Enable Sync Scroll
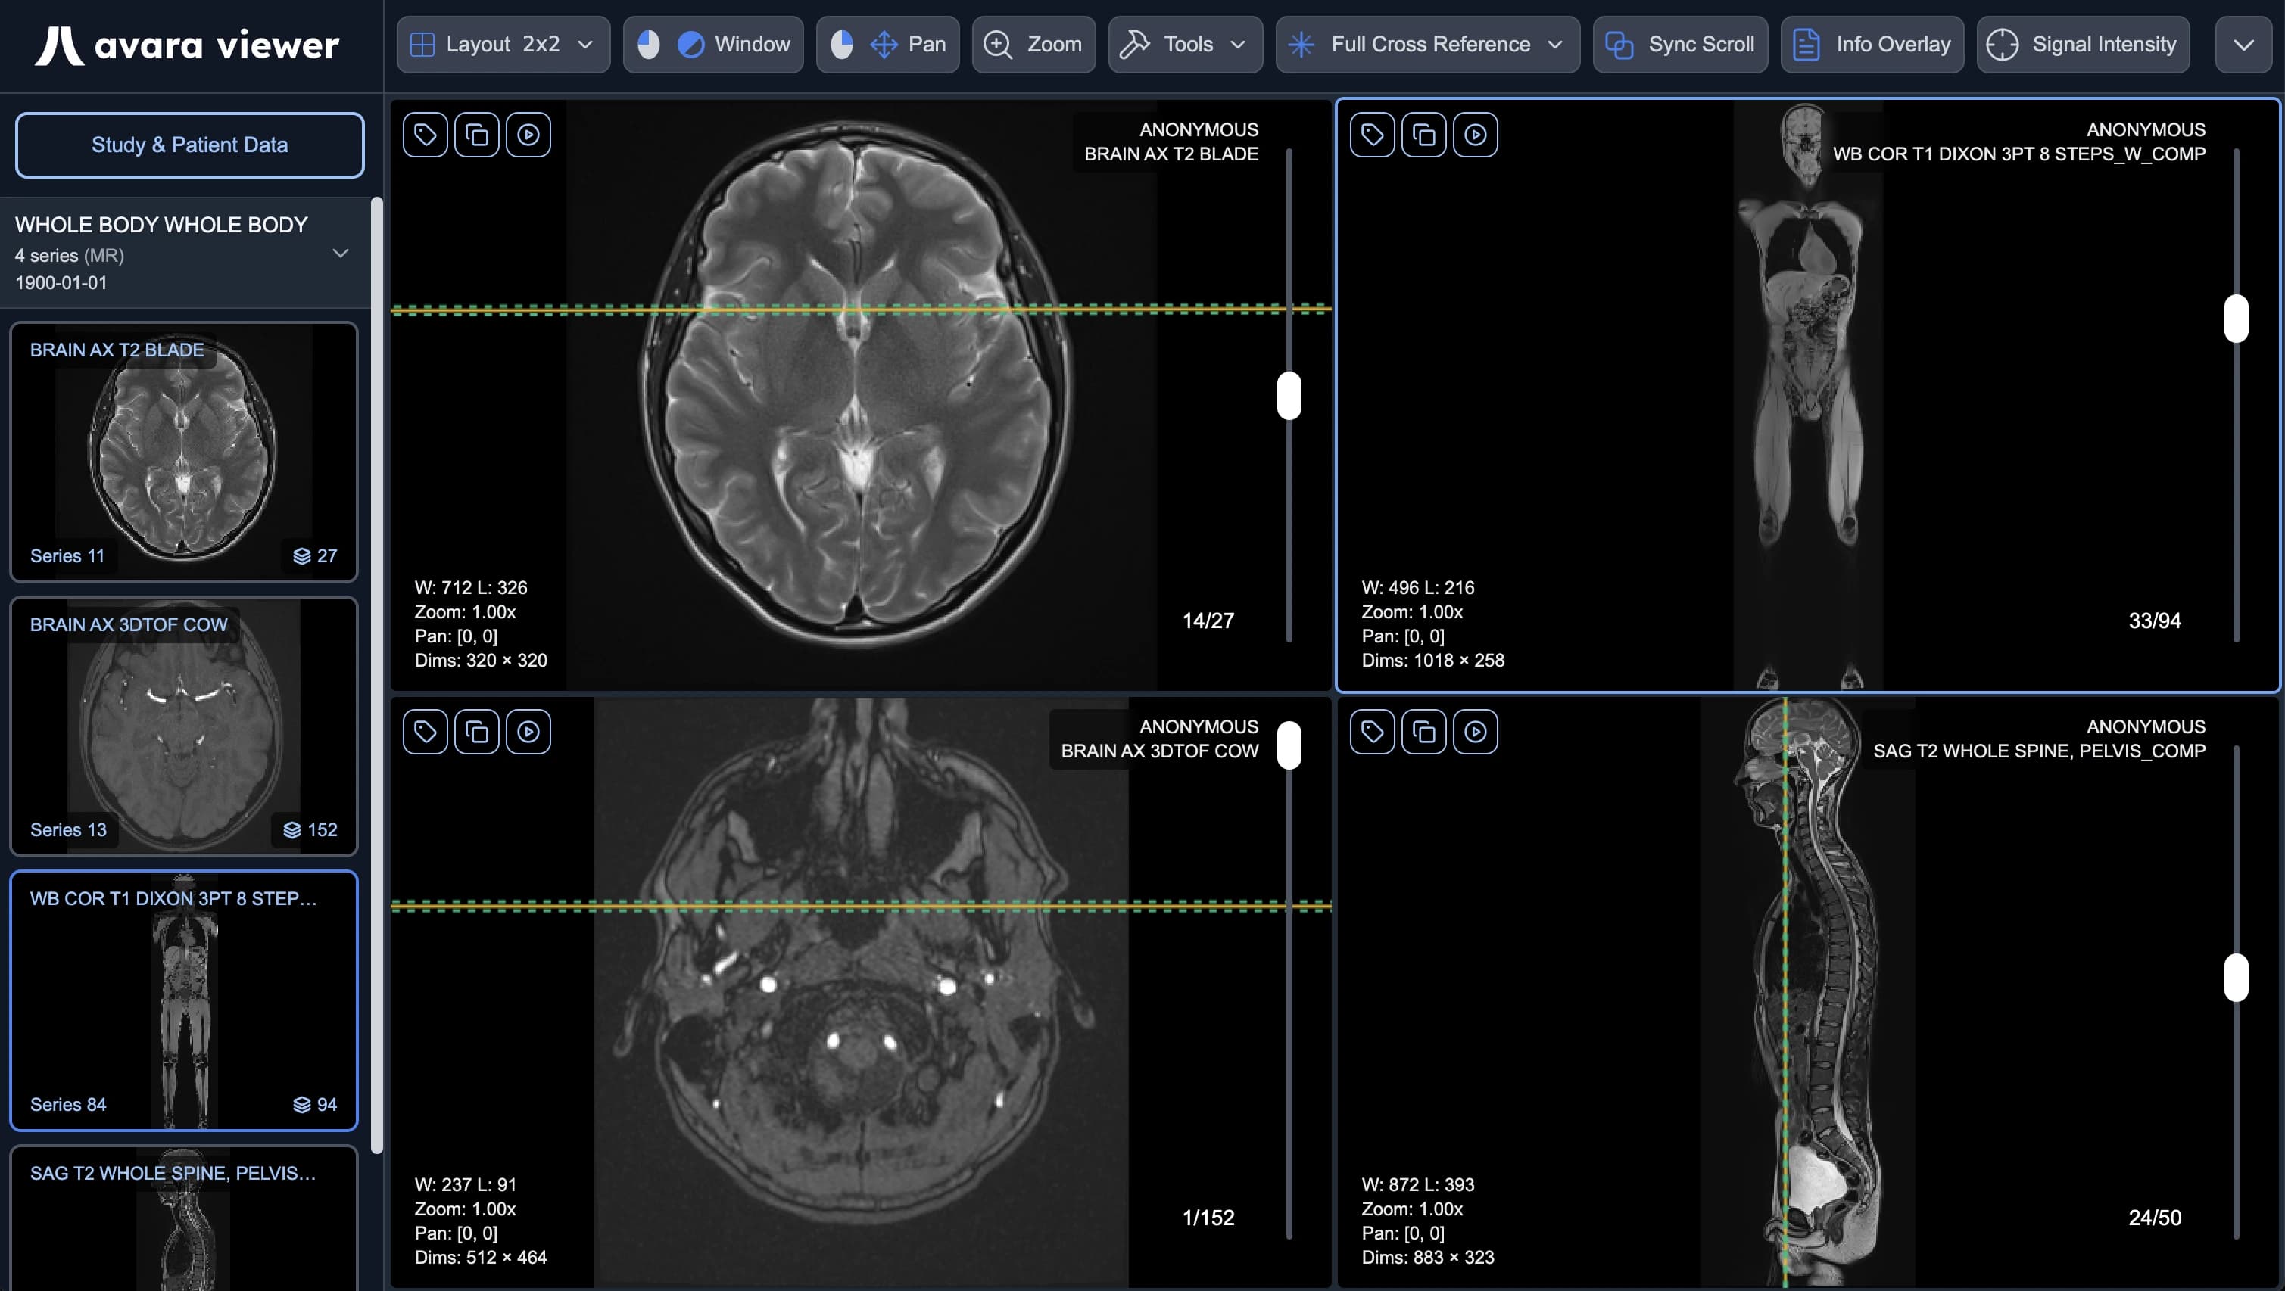 1679,45
